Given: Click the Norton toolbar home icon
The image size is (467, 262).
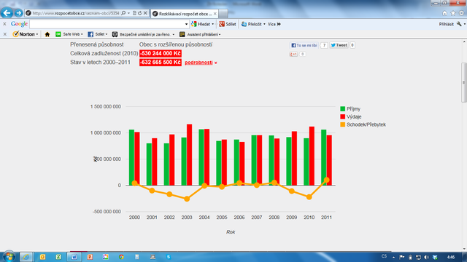Looking at the screenshot, I should (47, 34).
